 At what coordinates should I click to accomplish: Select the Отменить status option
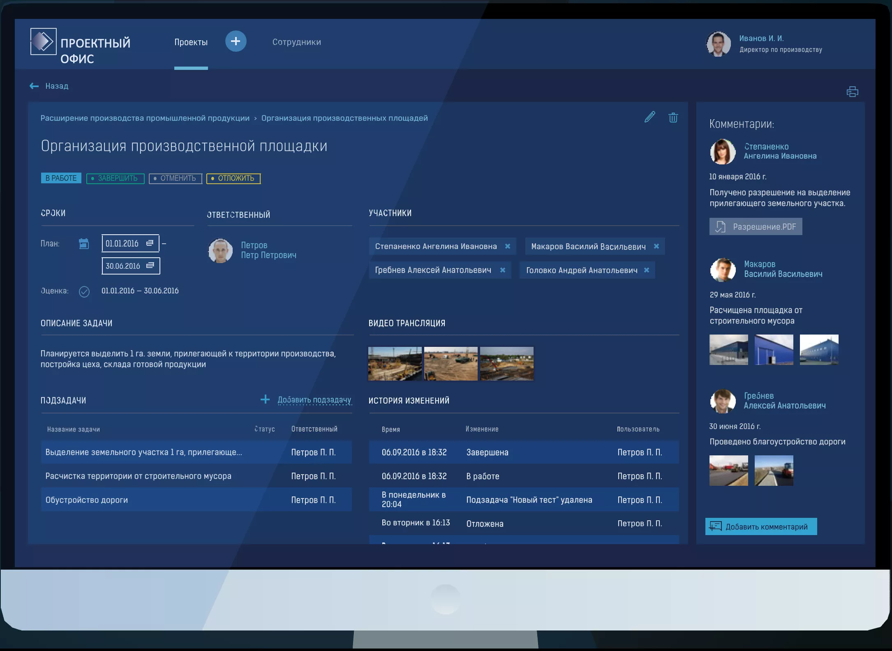pyautogui.click(x=176, y=178)
